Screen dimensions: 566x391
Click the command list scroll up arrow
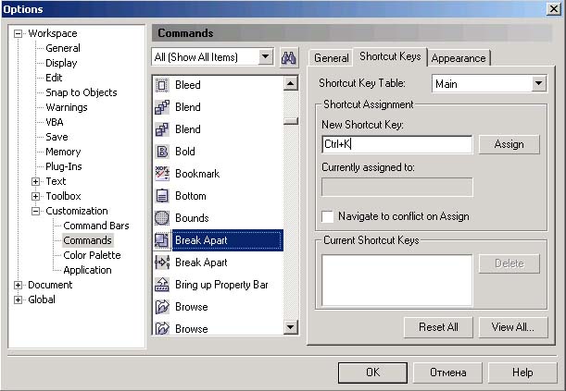[x=291, y=83]
